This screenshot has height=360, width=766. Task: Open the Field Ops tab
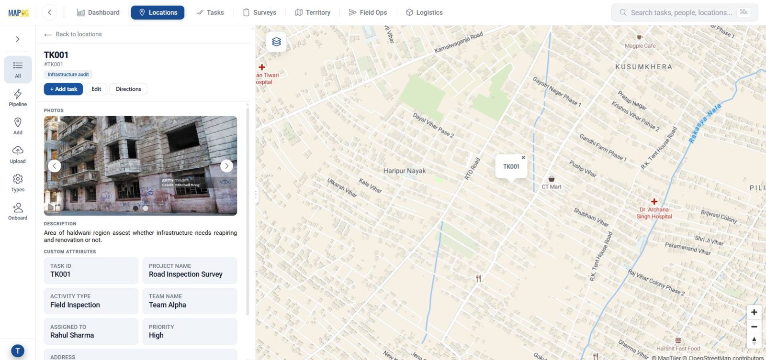click(x=368, y=12)
